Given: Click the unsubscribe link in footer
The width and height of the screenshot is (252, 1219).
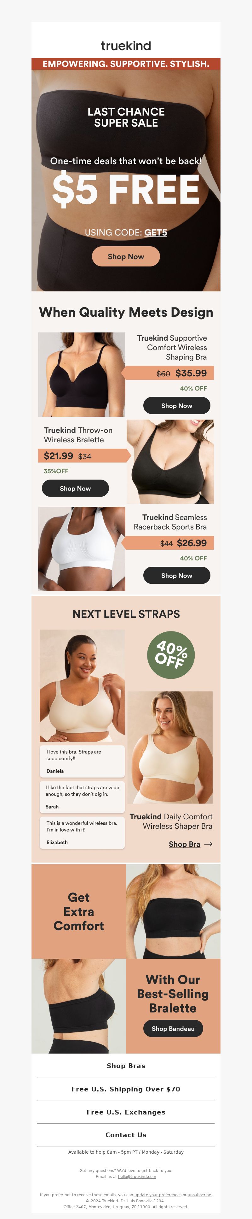Looking at the screenshot, I should (200, 1195).
